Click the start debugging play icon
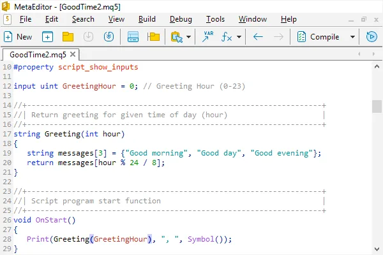The image size is (383, 255). pos(371,37)
